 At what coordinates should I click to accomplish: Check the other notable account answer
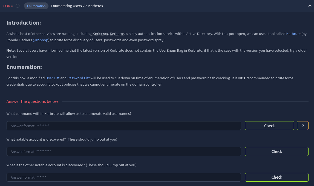click(x=276, y=177)
